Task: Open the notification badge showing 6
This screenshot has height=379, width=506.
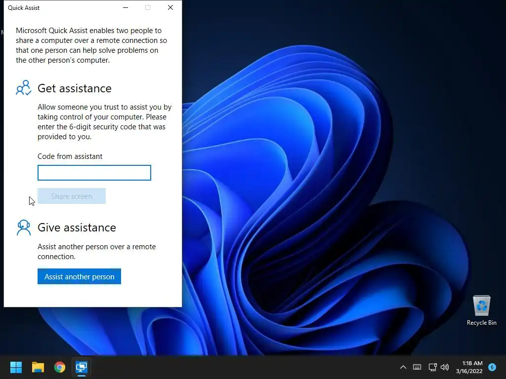Action: point(492,367)
